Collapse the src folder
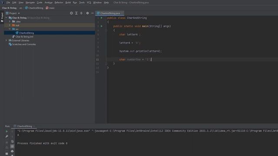The width and height of the screenshot is (278, 156). pos(10,29)
